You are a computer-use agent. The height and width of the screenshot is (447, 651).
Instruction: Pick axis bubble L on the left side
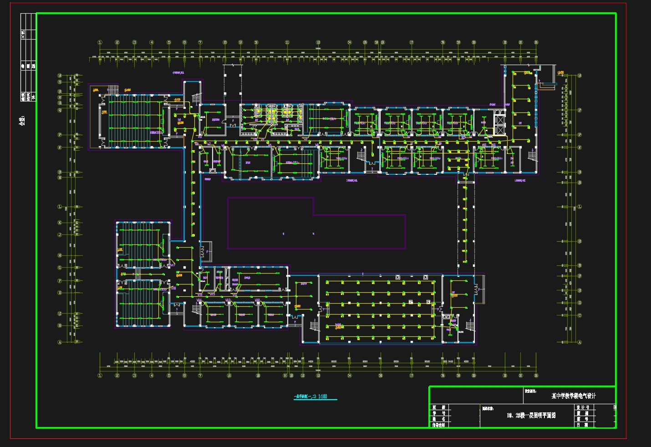[60, 207]
